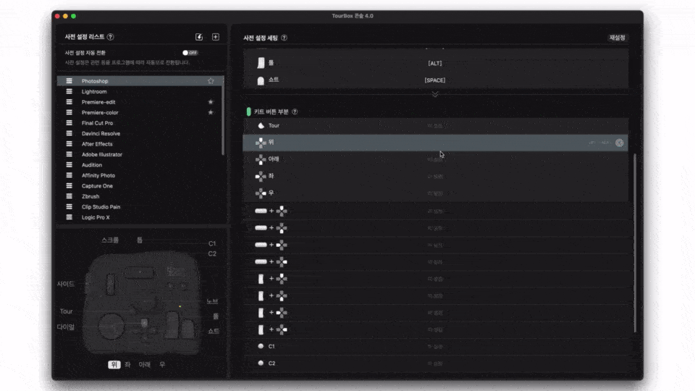Toggle the star on Premiere-color preset
Screen dimensions: 695x391
click(211, 113)
